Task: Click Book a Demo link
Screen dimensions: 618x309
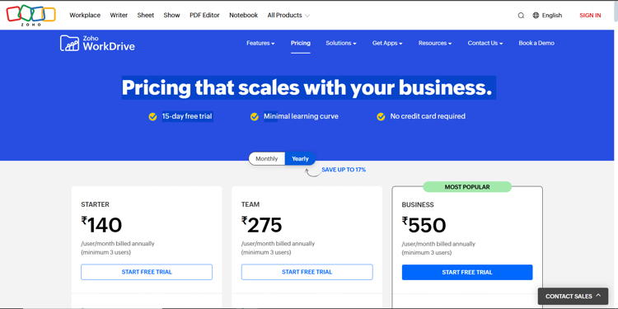Action: 536,44
